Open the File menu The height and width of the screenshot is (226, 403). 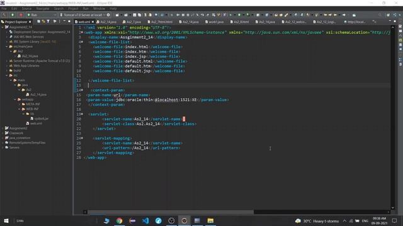tap(4, 8)
